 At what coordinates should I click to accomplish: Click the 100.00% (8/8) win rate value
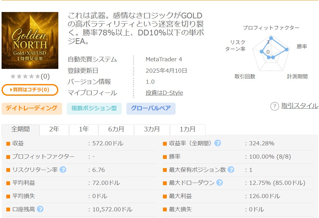click(270, 157)
